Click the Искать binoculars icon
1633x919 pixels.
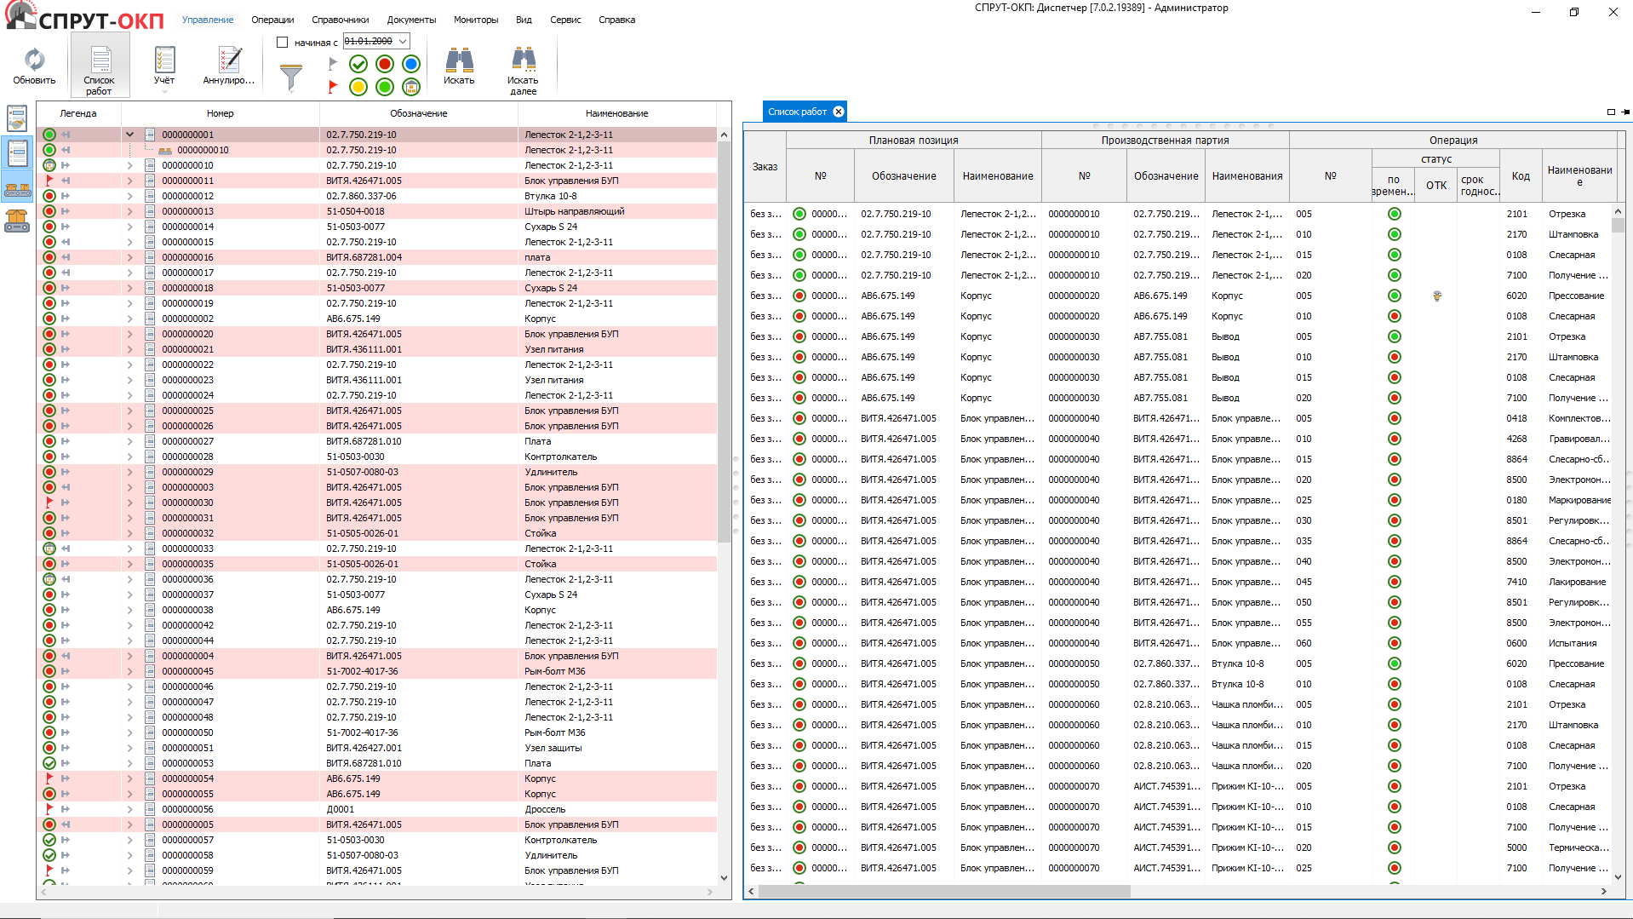point(459,60)
